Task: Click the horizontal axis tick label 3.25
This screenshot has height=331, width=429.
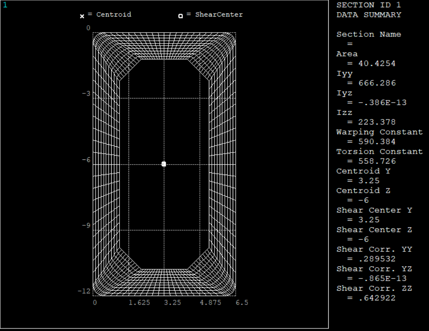Action: (172, 302)
